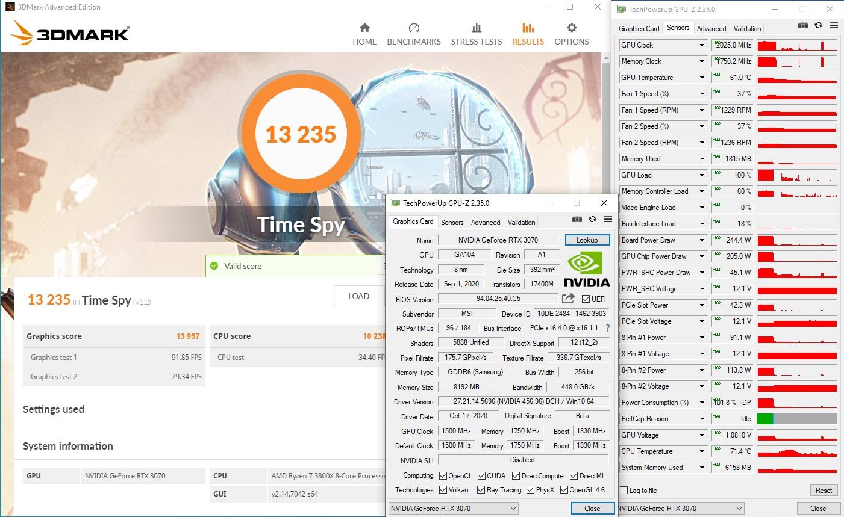This screenshot has height=517, width=844.
Task: Open the Memory Clock sensor dropdown arrow
Action: 702,61
